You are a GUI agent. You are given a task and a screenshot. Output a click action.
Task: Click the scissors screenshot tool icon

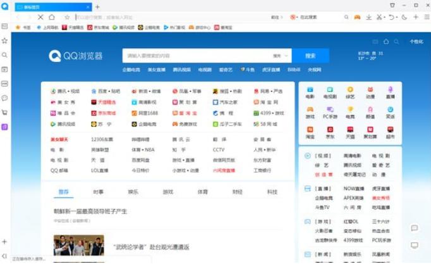coord(379,17)
